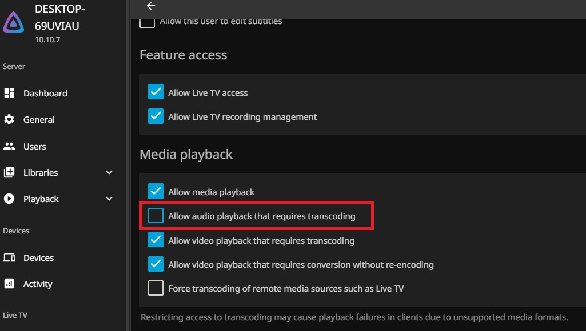This screenshot has height=331, width=586.
Task: Disable Allow video playback that requires transcoding
Action: point(156,240)
